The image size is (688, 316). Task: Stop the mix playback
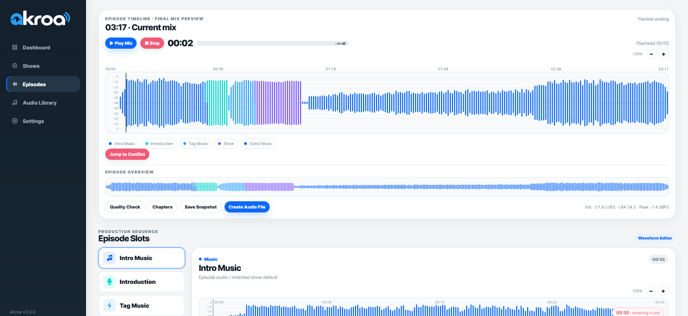coord(152,43)
